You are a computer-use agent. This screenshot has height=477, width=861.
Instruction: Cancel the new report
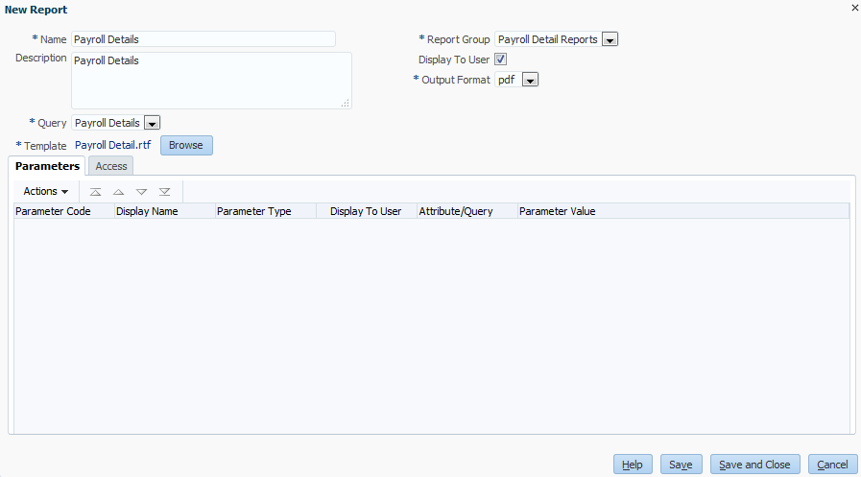tap(832, 465)
